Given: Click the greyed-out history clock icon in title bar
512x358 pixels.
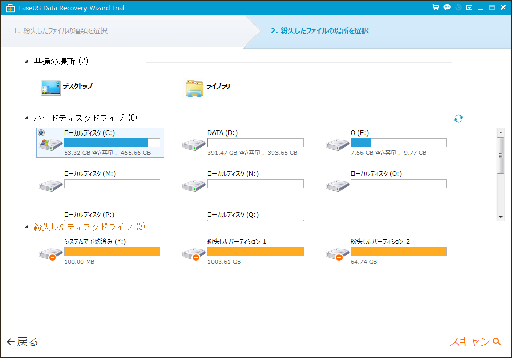Looking at the screenshot, I should tap(458, 7).
